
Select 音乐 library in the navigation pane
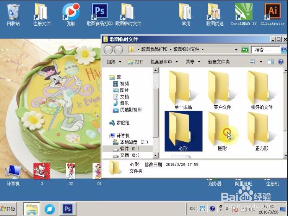pyautogui.click(x=121, y=103)
